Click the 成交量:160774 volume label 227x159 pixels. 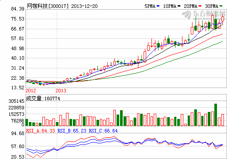point(43,98)
